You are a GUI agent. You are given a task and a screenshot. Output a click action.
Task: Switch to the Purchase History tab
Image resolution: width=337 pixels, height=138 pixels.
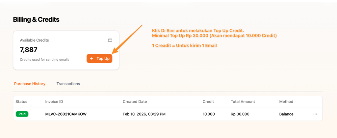point(30,84)
